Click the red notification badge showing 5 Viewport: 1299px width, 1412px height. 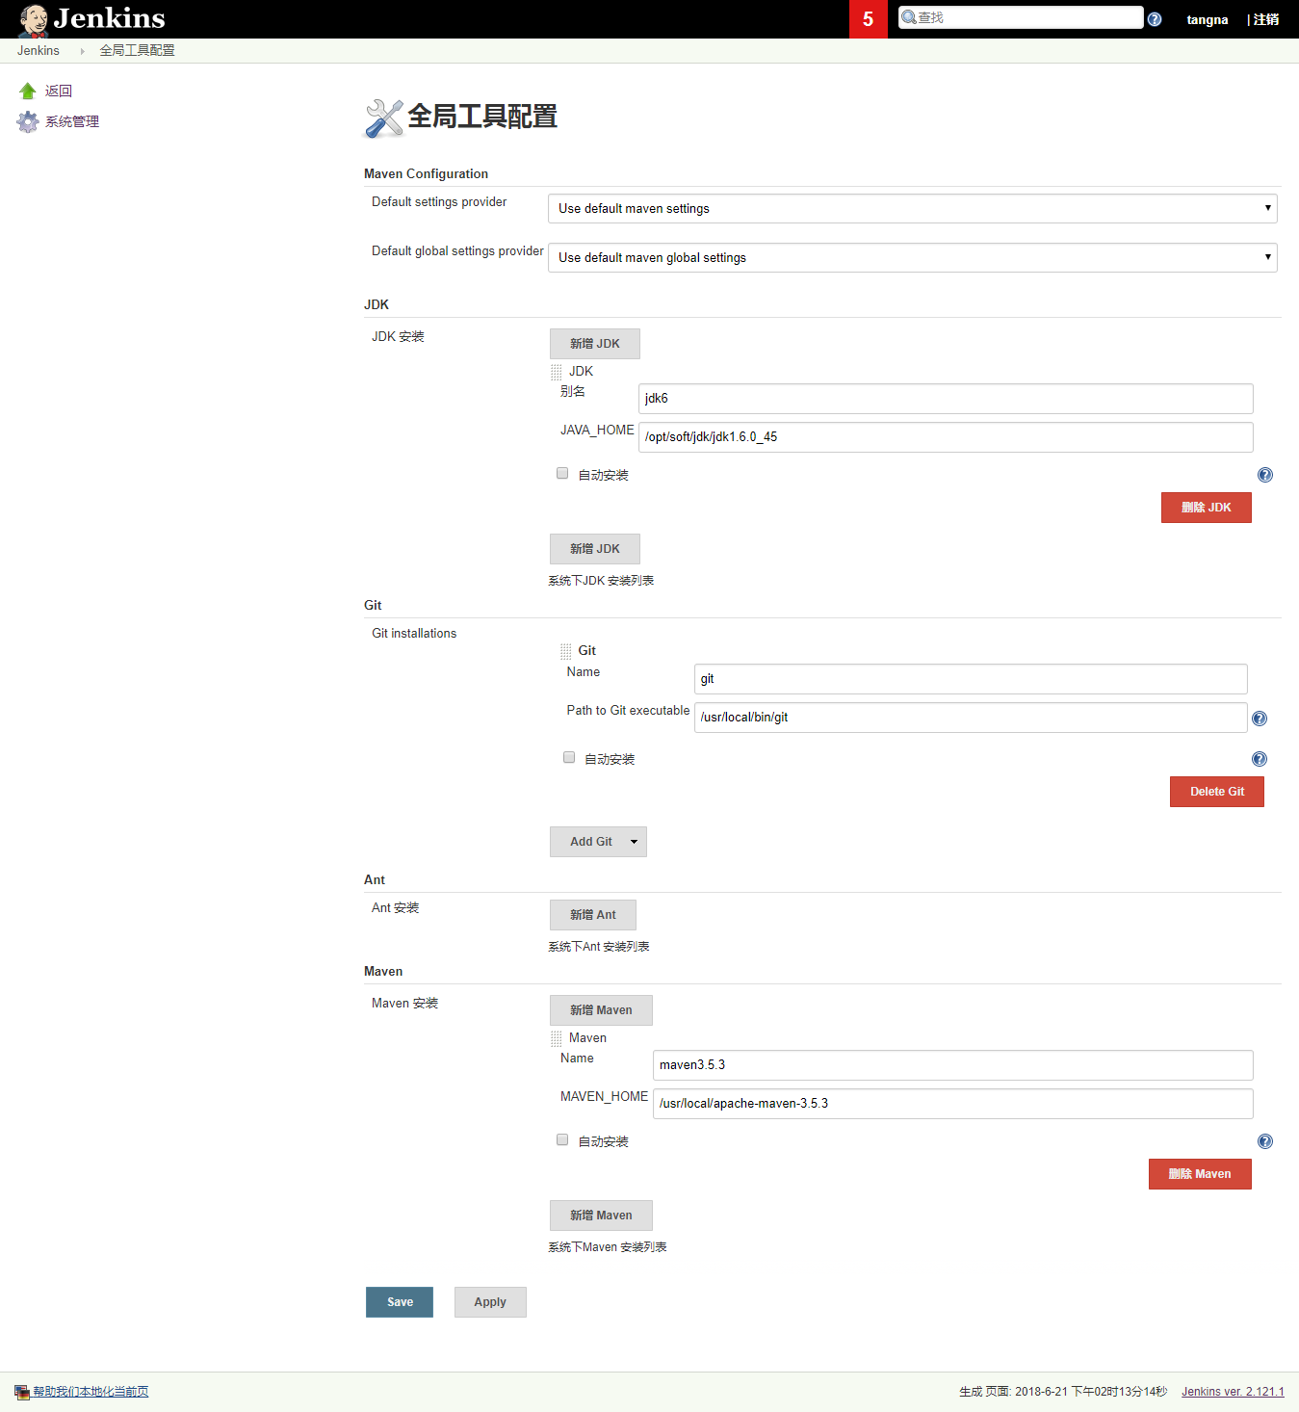coord(868,19)
